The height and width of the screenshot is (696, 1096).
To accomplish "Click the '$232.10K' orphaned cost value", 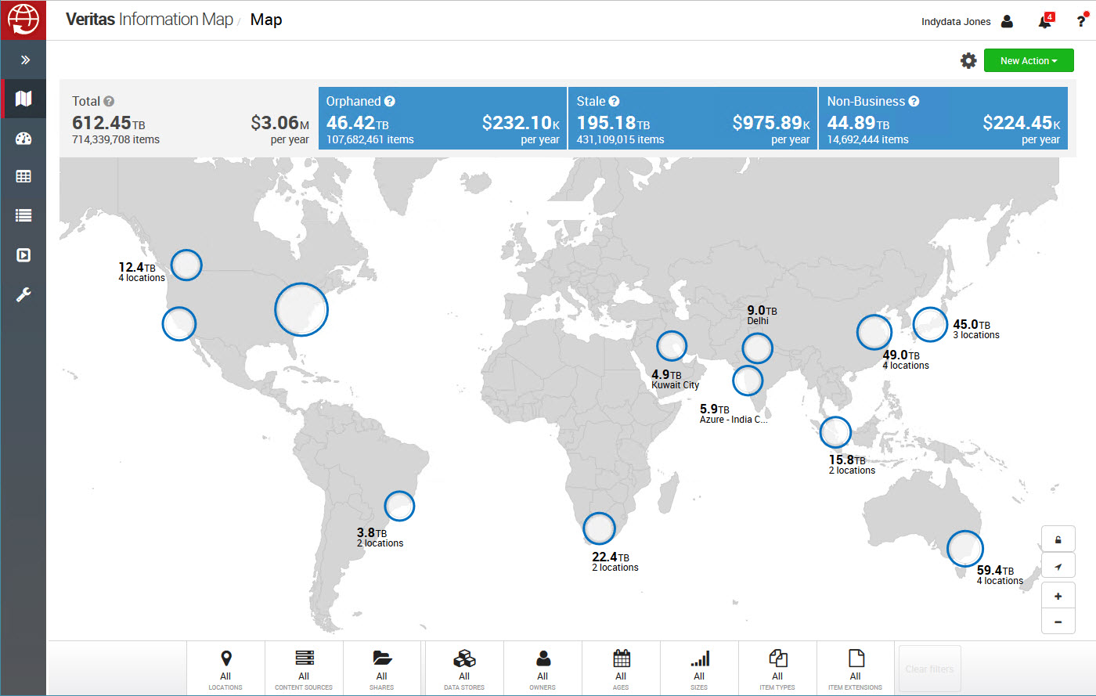I will (x=521, y=123).
